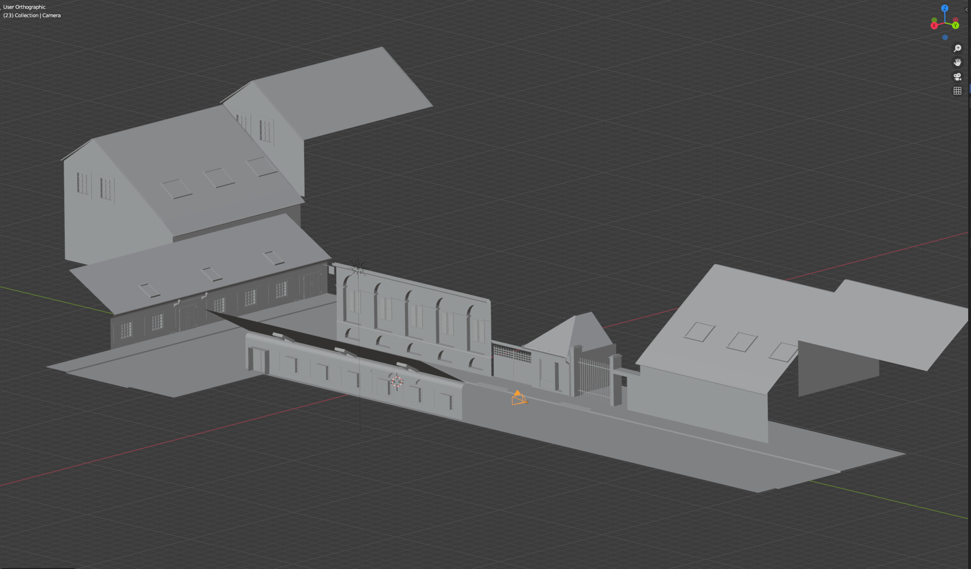Image resolution: width=971 pixels, height=569 pixels.
Task: Select the empty object above the arched wall
Action: point(359,268)
